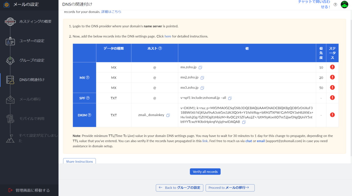Screen dimensions: 352x196
Task: Click the help question mark in top bar
Action: point(335,4)
